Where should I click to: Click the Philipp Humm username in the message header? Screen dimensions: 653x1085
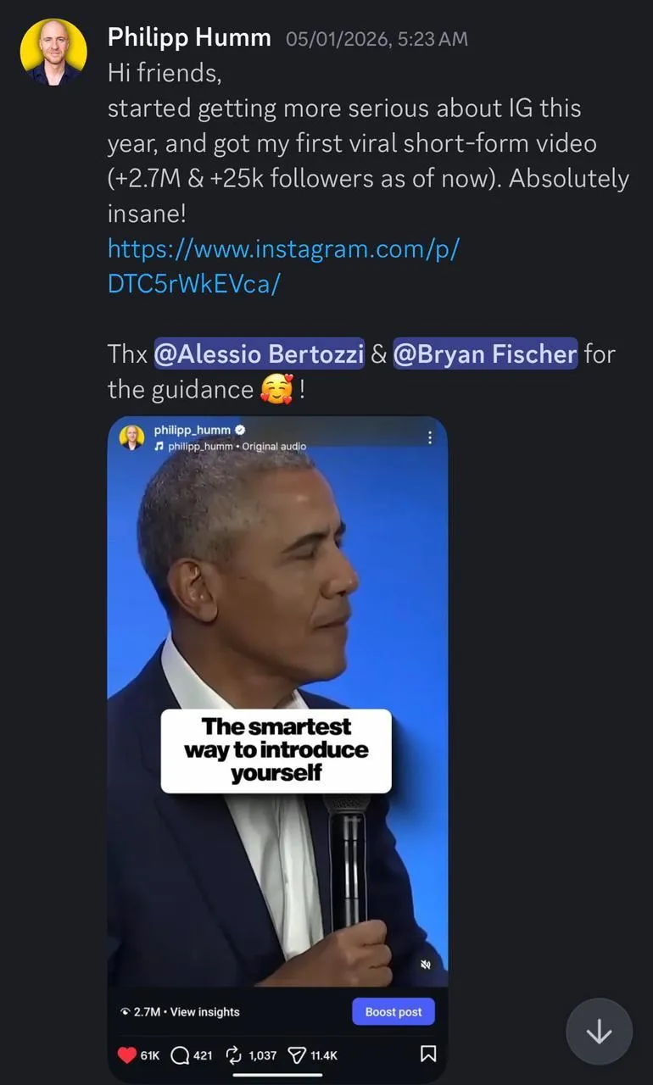click(189, 37)
